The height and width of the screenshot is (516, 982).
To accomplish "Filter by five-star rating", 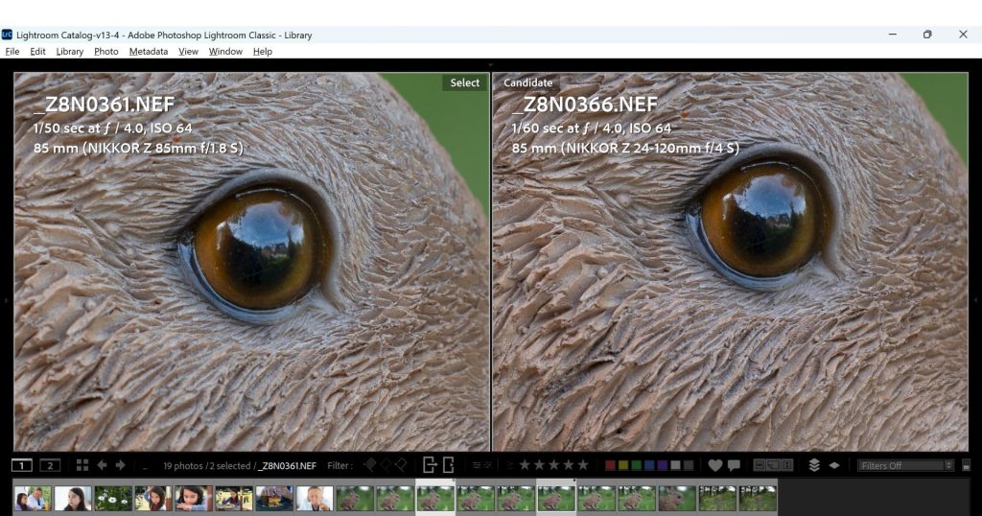I will 583,465.
